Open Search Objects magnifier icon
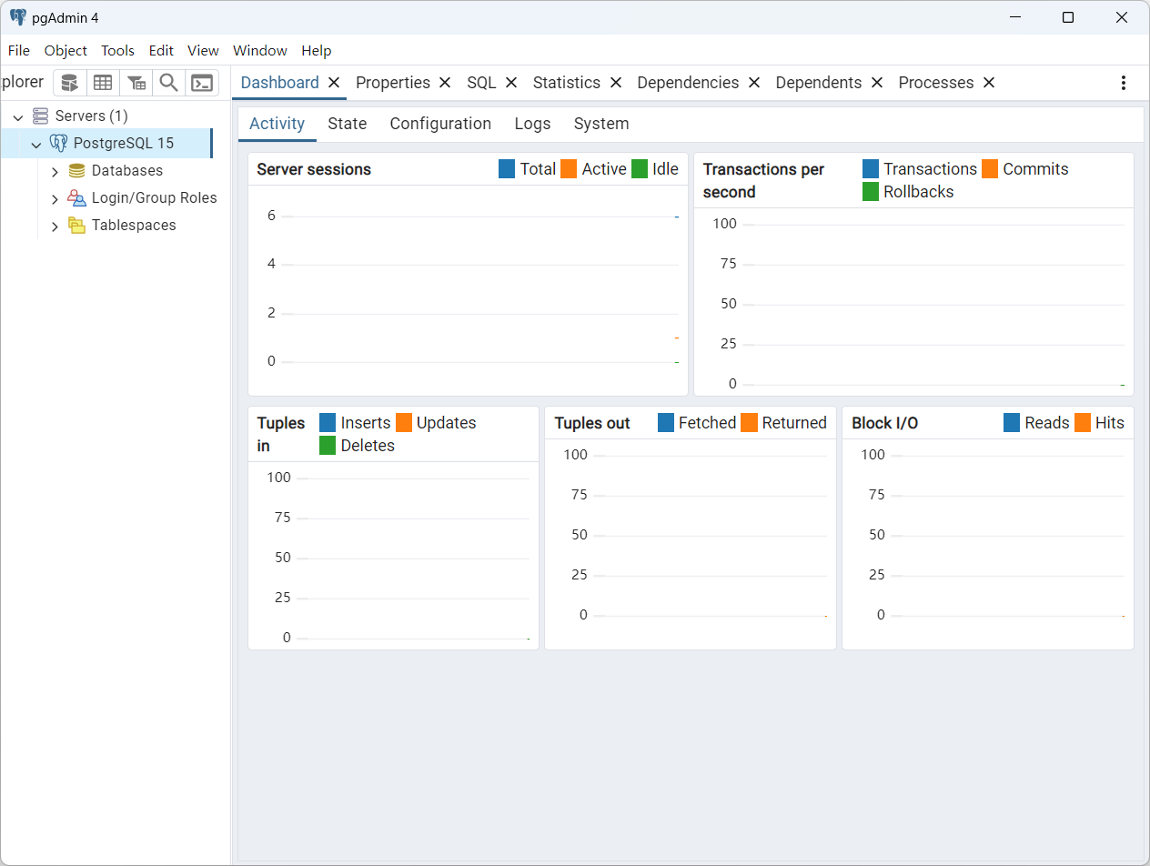Viewport: 1150px width, 866px height. pyautogui.click(x=168, y=83)
